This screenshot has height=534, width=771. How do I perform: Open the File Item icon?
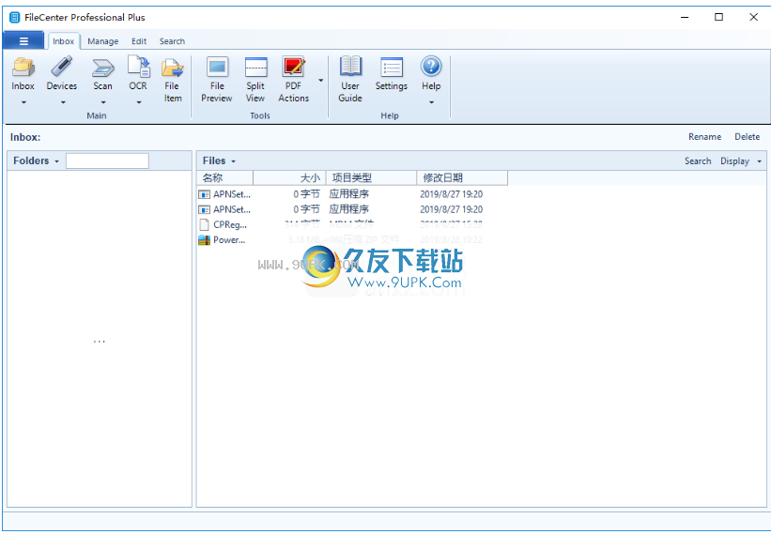(172, 68)
